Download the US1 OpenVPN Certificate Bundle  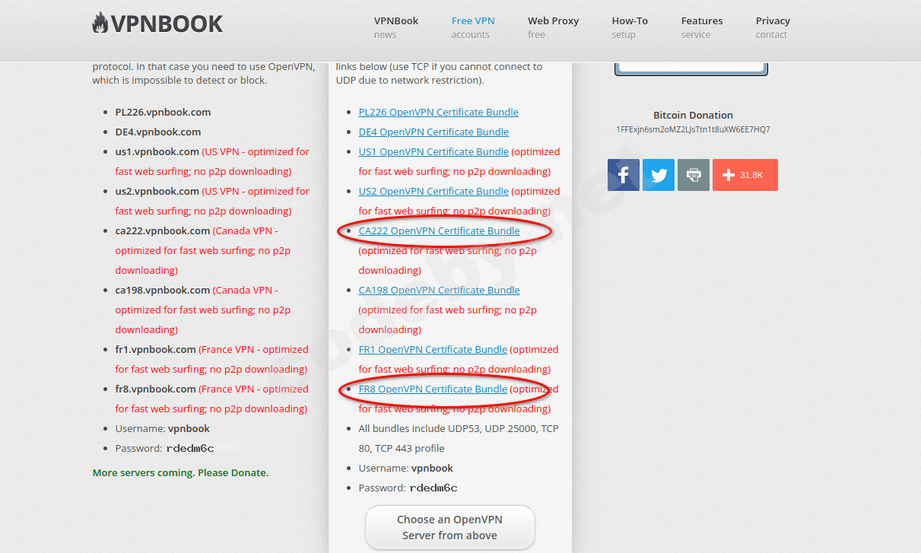(433, 151)
